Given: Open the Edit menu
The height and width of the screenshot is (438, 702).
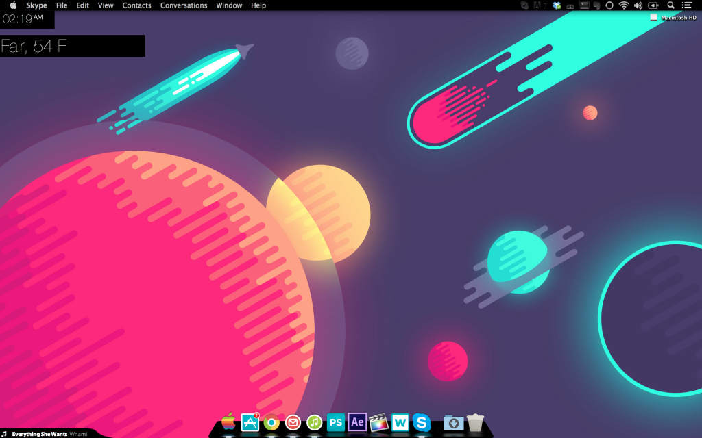Looking at the screenshot, I should click(83, 5).
